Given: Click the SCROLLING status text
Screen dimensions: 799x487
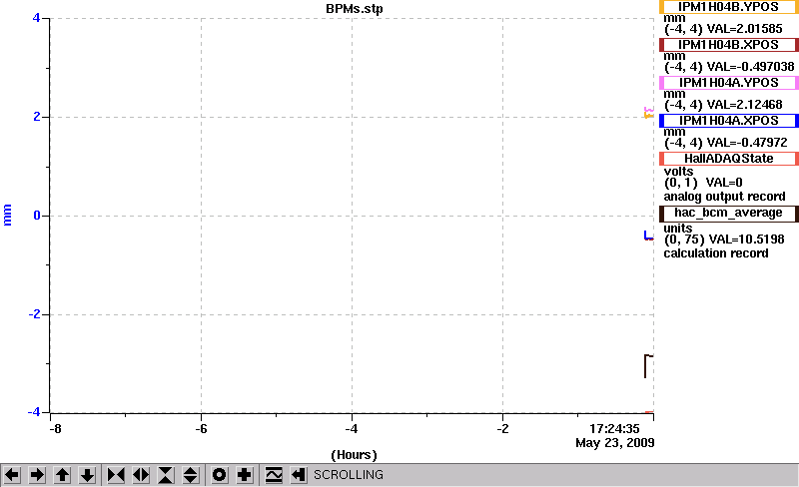Looking at the screenshot, I should pyautogui.click(x=348, y=475).
